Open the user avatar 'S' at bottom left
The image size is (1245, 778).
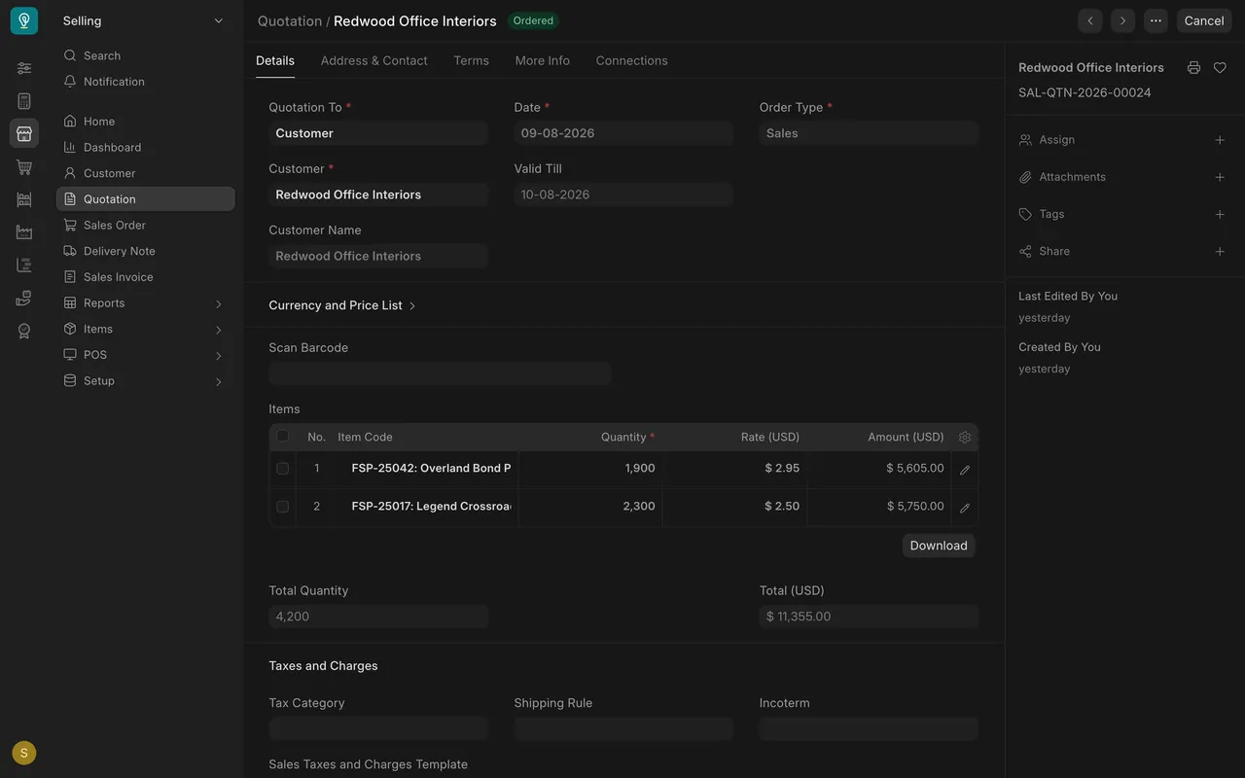pyautogui.click(x=24, y=753)
